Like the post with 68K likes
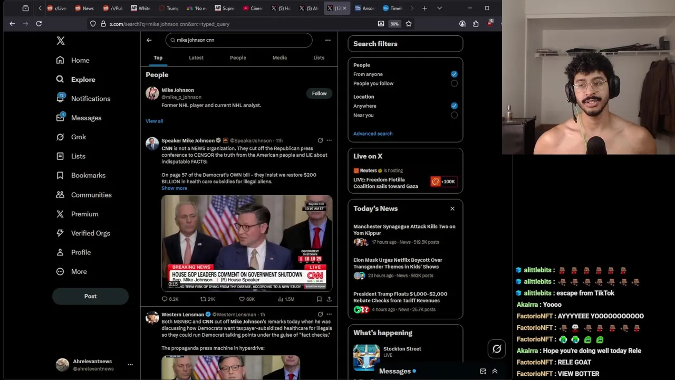Image resolution: width=675 pixels, height=380 pixels. pos(247,299)
